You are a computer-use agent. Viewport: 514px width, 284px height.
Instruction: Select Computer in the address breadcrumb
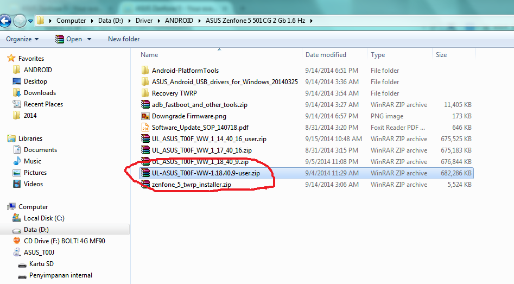(x=71, y=20)
